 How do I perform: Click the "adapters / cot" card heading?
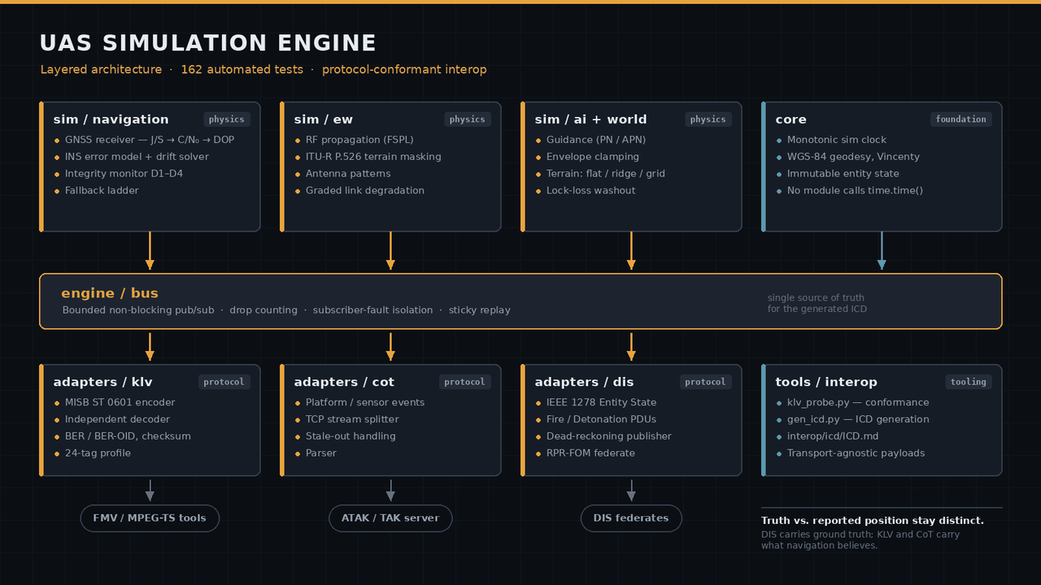[344, 382]
